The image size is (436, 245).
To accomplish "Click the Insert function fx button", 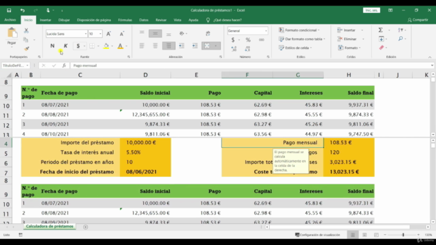I will coord(64,65).
